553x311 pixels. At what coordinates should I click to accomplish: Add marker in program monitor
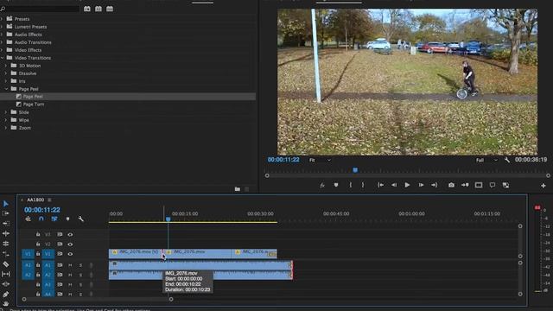point(336,185)
